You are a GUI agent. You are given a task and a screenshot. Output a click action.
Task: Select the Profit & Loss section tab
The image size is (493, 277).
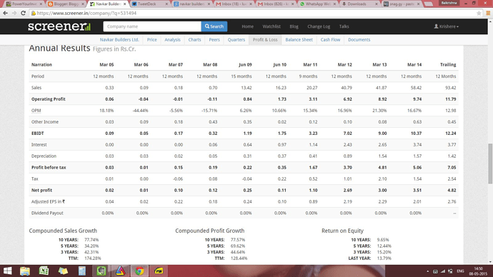pyautogui.click(x=265, y=39)
